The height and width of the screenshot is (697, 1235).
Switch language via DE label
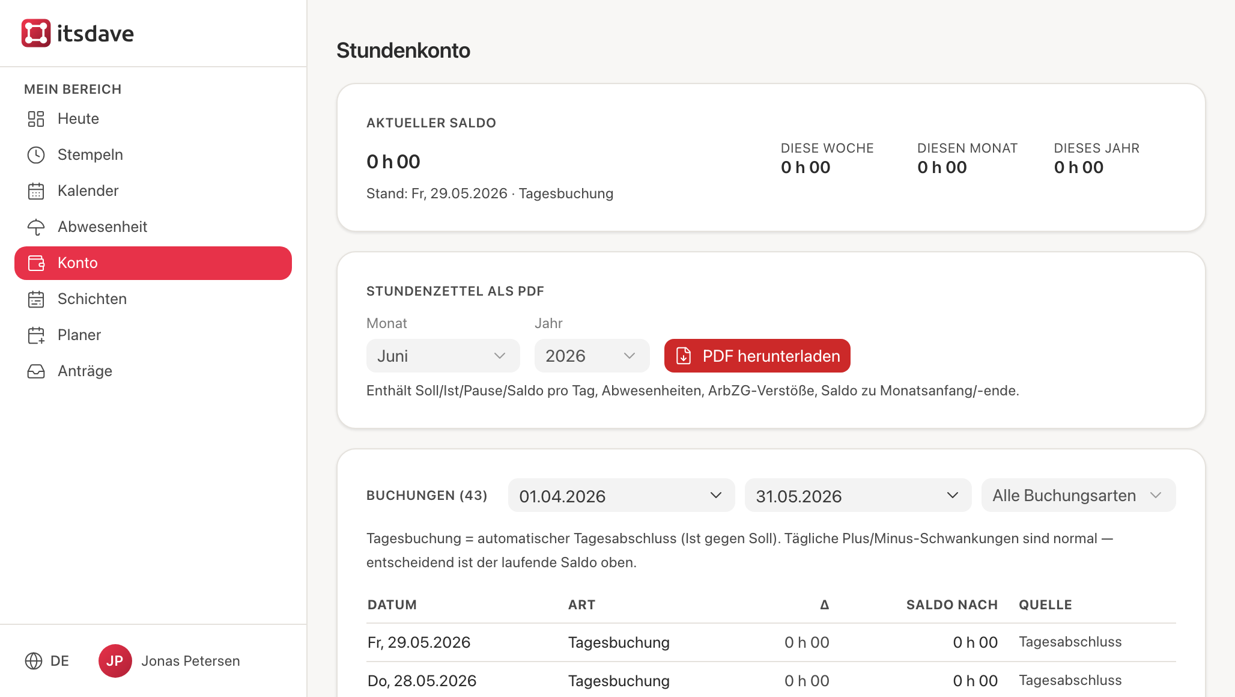point(59,661)
